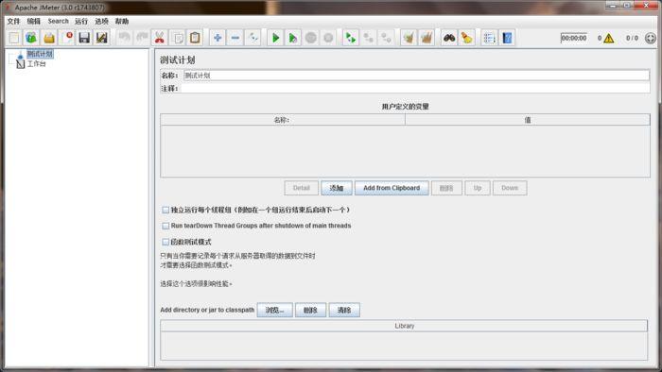Click the yellow warning triangle error indicator

[x=609, y=39]
